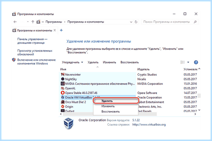This screenshot has height=141, width=212.
Task: Click Изменить in the toolbar
Action: tap(110, 62)
